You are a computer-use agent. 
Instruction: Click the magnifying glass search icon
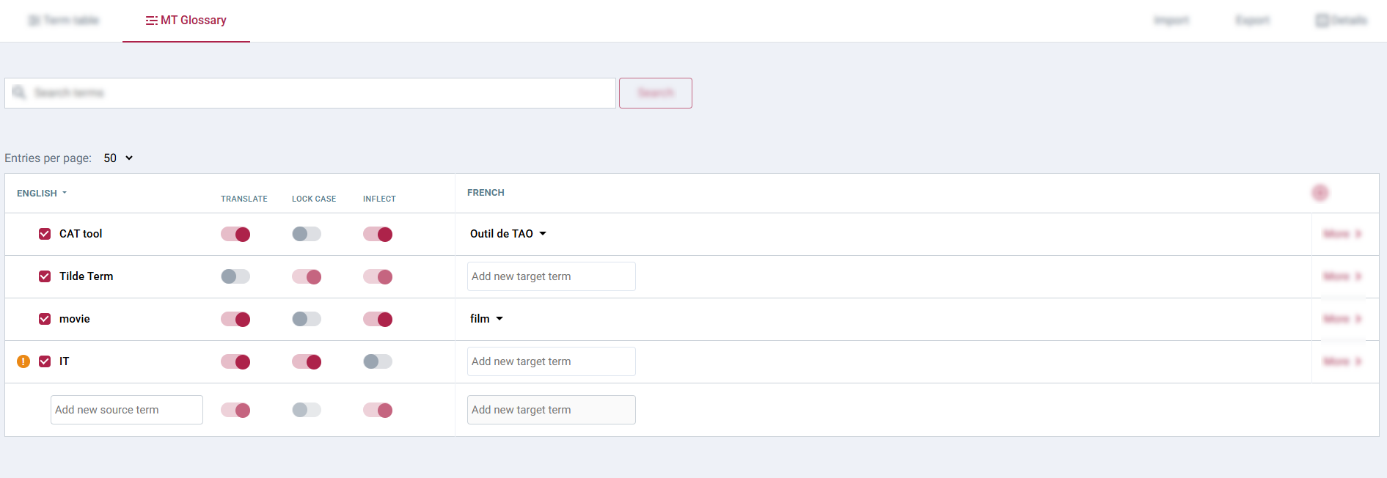coord(19,92)
